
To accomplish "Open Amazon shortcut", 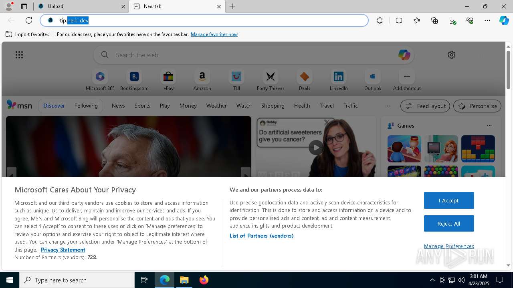I will [202, 80].
